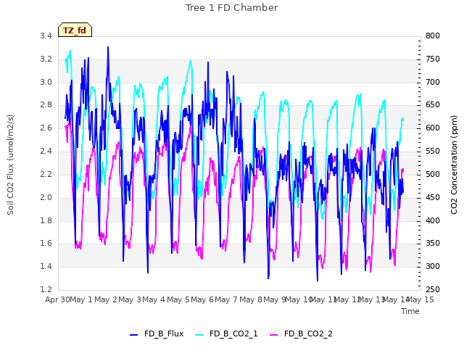464x348 pixels.
Task: Click the May 2 x-axis tick label
Action: click(x=106, y=299)
